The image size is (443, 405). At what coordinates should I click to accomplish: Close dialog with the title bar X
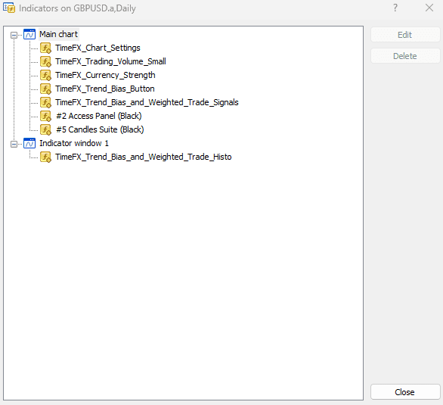(429, 8)
